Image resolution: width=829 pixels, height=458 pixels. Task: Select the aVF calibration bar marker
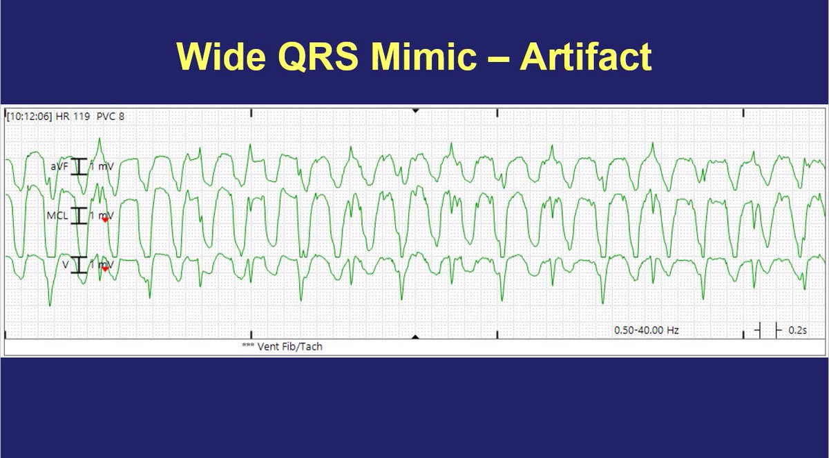[81, 166]
